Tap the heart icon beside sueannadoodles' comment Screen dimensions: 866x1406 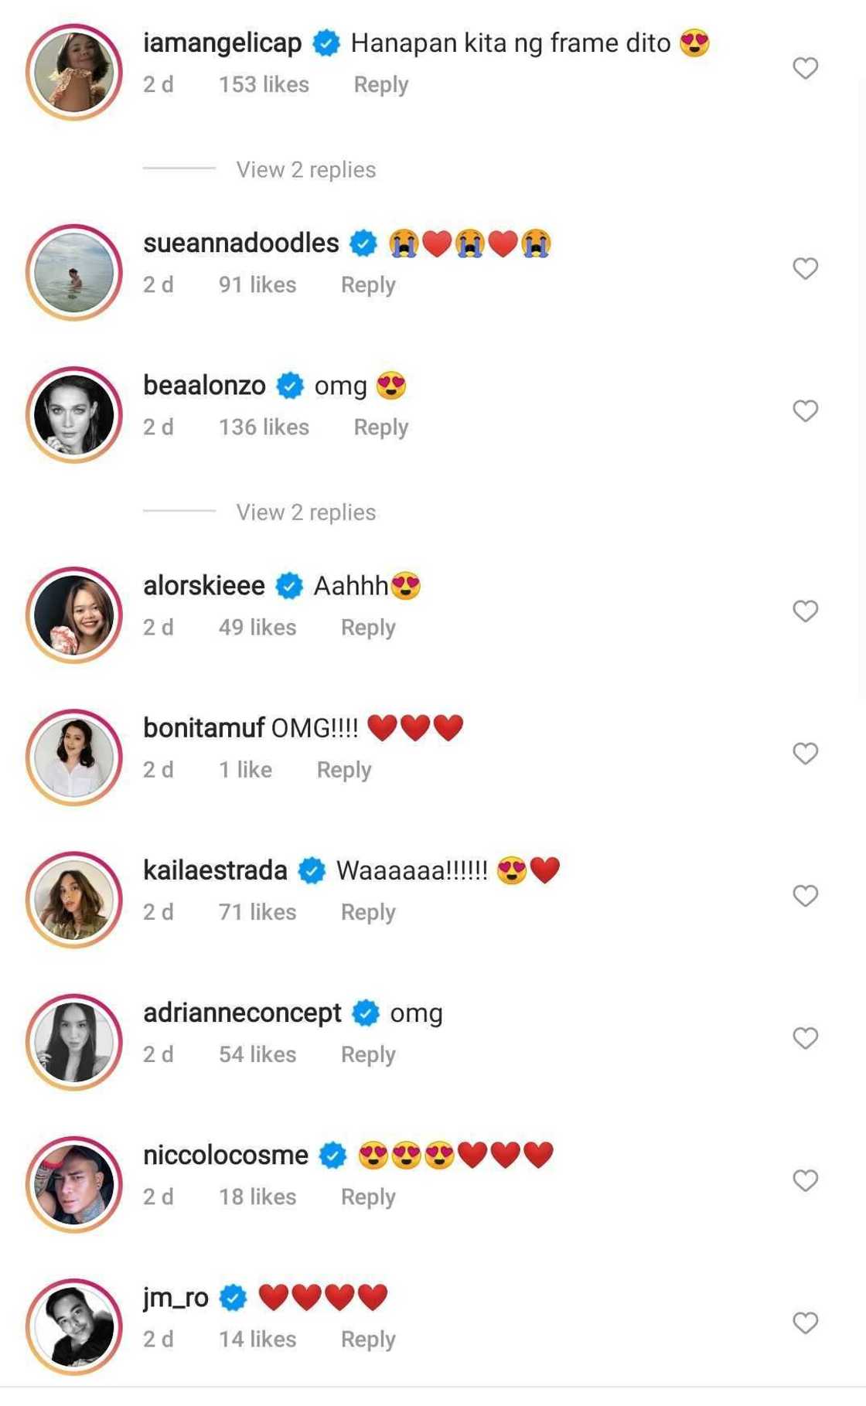pos(805,268)
